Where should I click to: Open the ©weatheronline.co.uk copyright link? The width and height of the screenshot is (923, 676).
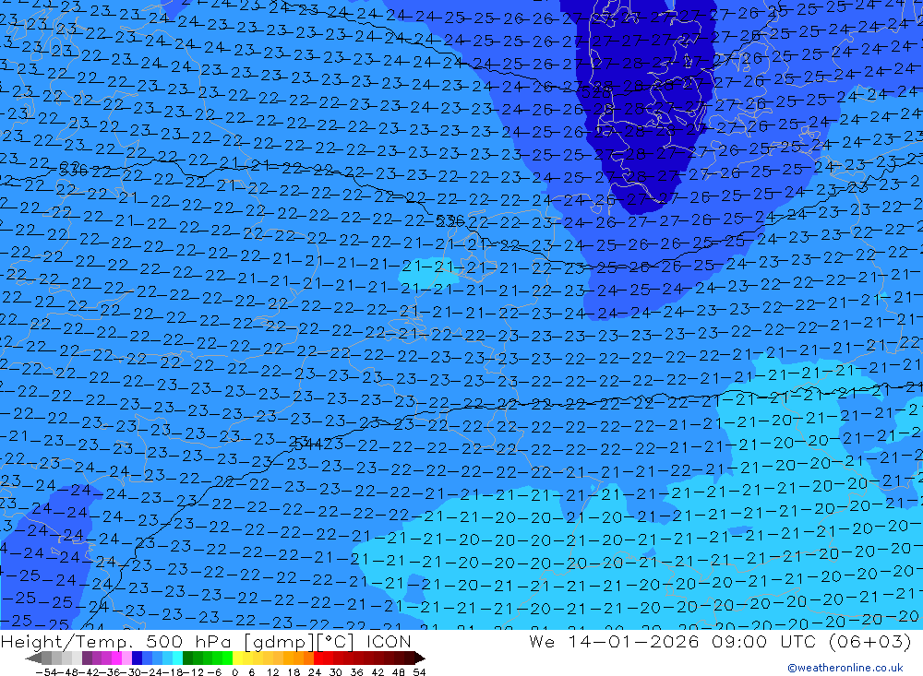(x=845, y=667)
